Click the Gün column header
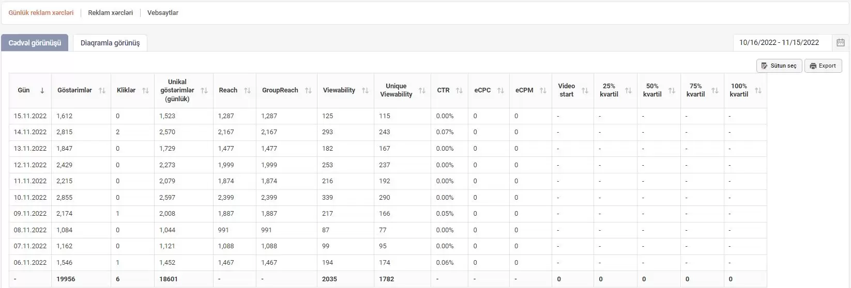The width and height of the screenshot is (851, 288). click(x=24, y=90)
